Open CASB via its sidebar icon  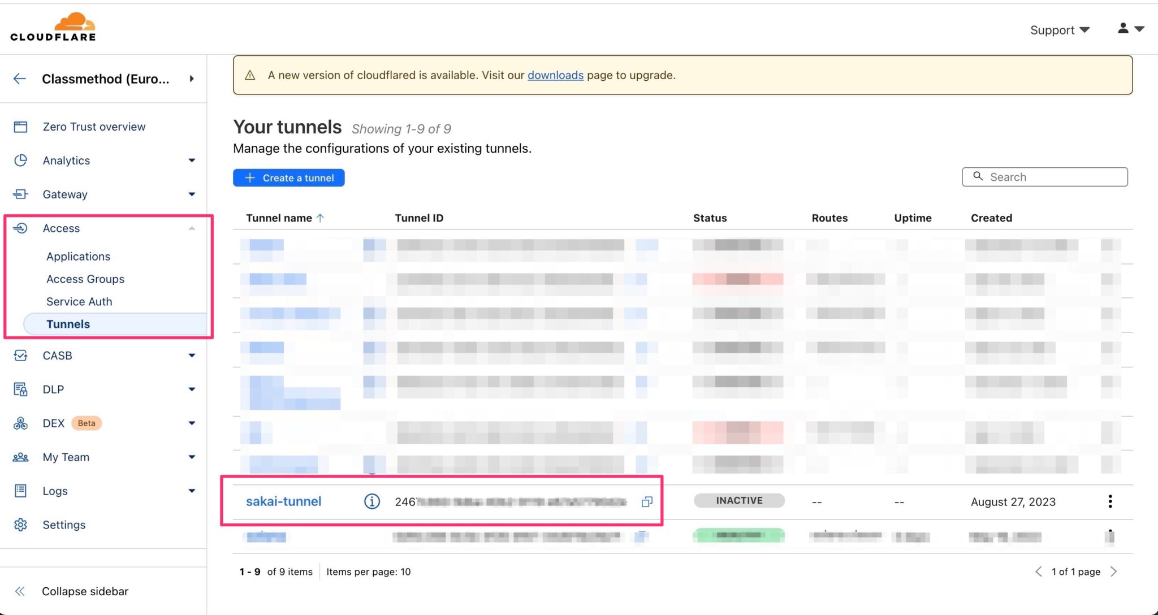pyautogui.click(x=21, y=356)
